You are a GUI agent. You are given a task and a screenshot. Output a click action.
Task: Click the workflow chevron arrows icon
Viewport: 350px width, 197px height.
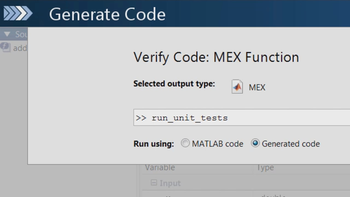[18, 13]
